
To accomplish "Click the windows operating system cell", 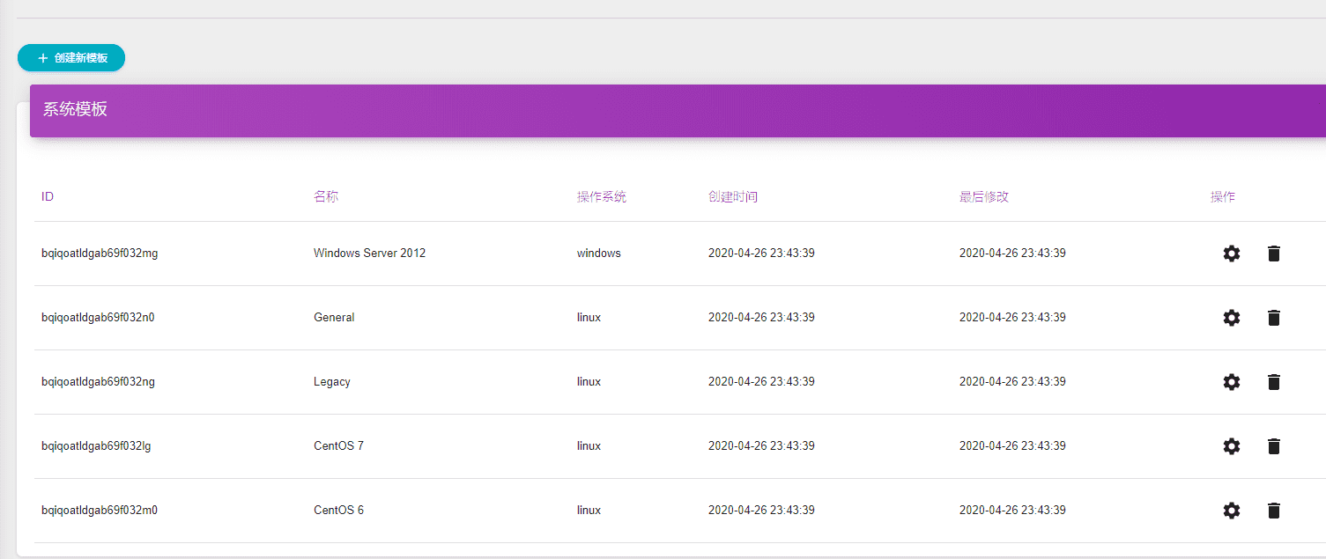I will tap(599, 254).
